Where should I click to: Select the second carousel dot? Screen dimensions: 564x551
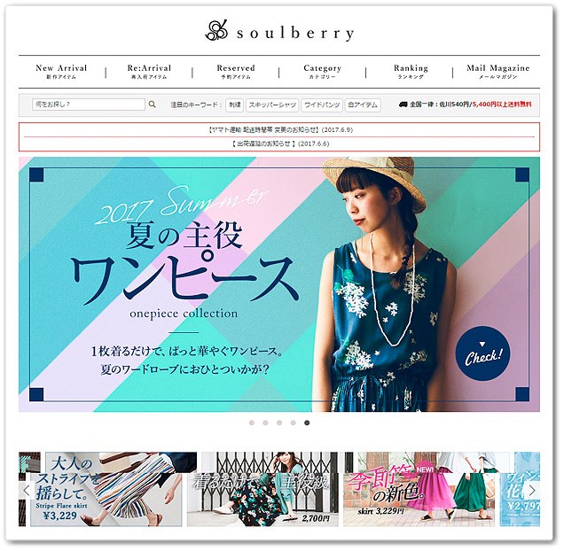coord(265,423)
